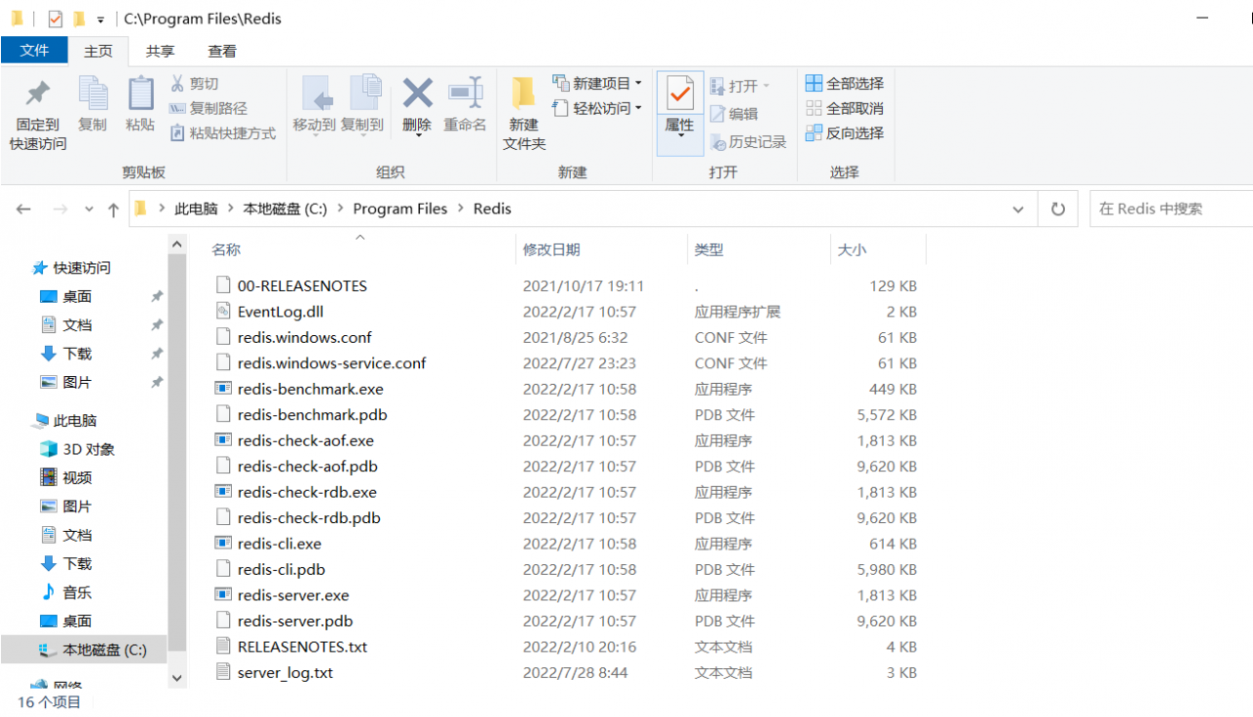This screenshot has height=717, width=1253.
Task: Select the file redis-server.exe
Action: point(293,595)
